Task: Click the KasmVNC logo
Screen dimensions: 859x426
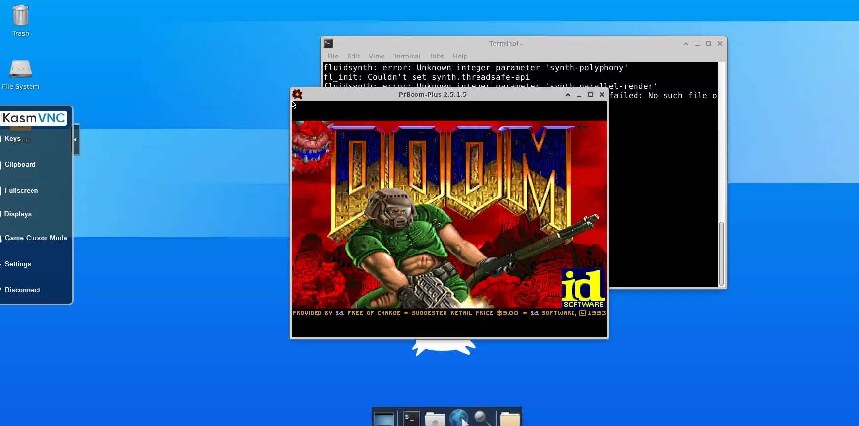Action: coord(34,118)
